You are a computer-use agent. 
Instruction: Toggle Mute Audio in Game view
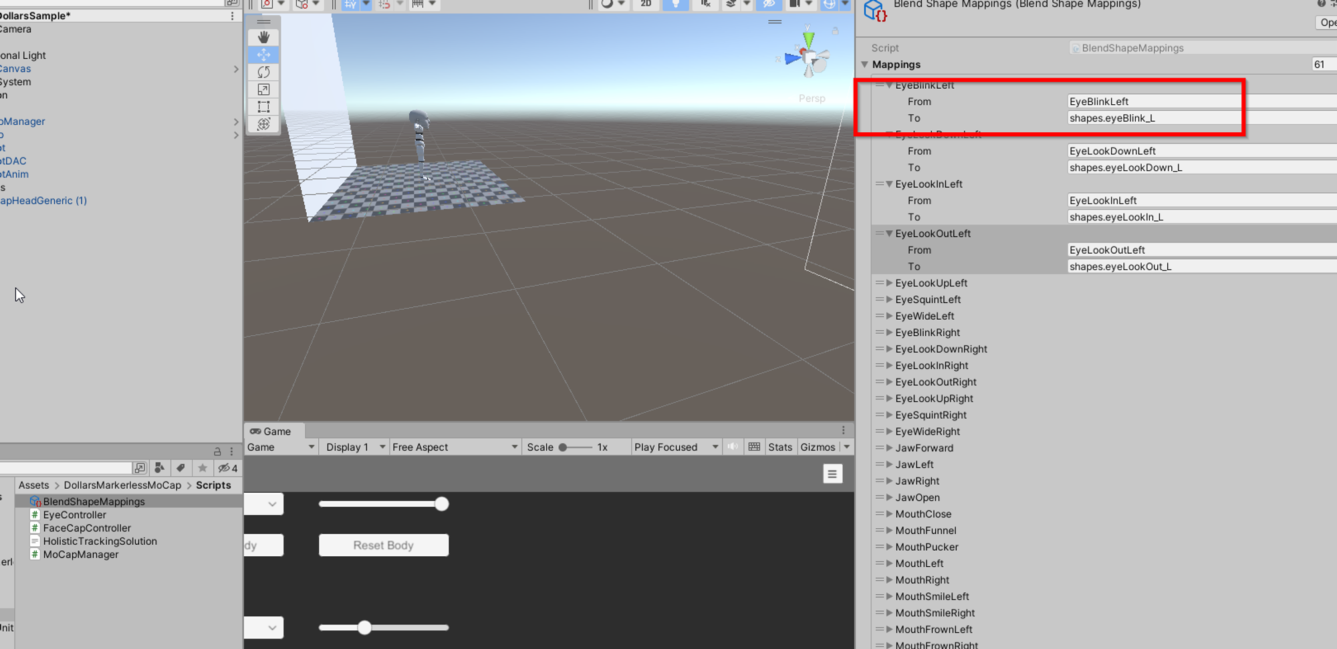pos(733,447)
